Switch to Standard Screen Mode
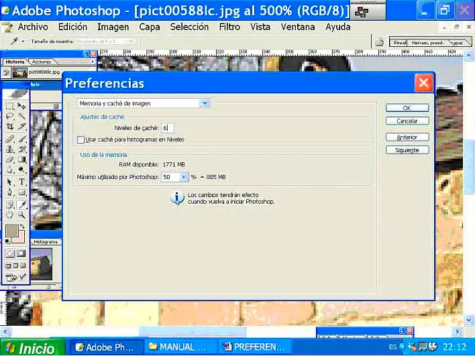 [8, 265]
